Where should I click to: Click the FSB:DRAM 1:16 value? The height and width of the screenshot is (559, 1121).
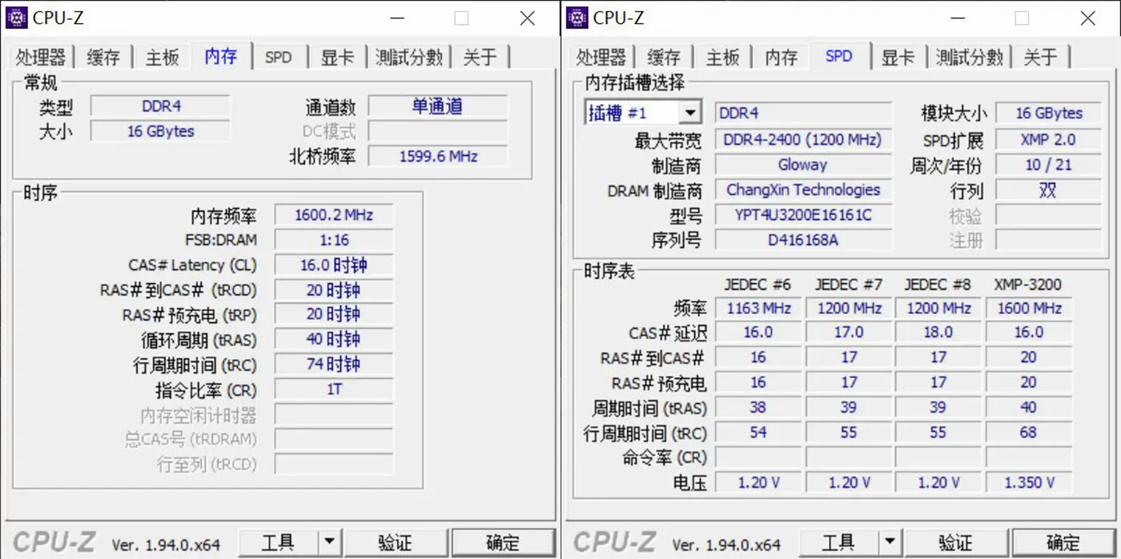pos(334,240)
